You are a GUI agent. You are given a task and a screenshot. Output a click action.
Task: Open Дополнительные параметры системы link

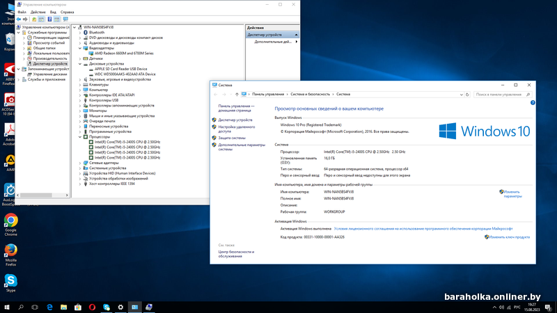[x=242, y=147]
